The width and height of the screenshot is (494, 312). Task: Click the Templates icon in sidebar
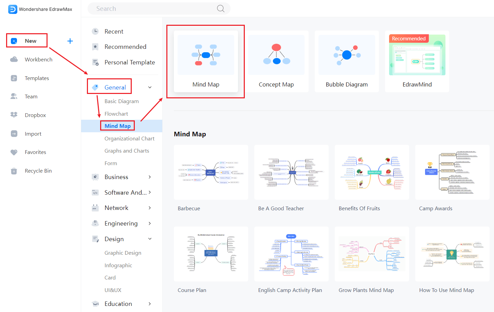14,78
